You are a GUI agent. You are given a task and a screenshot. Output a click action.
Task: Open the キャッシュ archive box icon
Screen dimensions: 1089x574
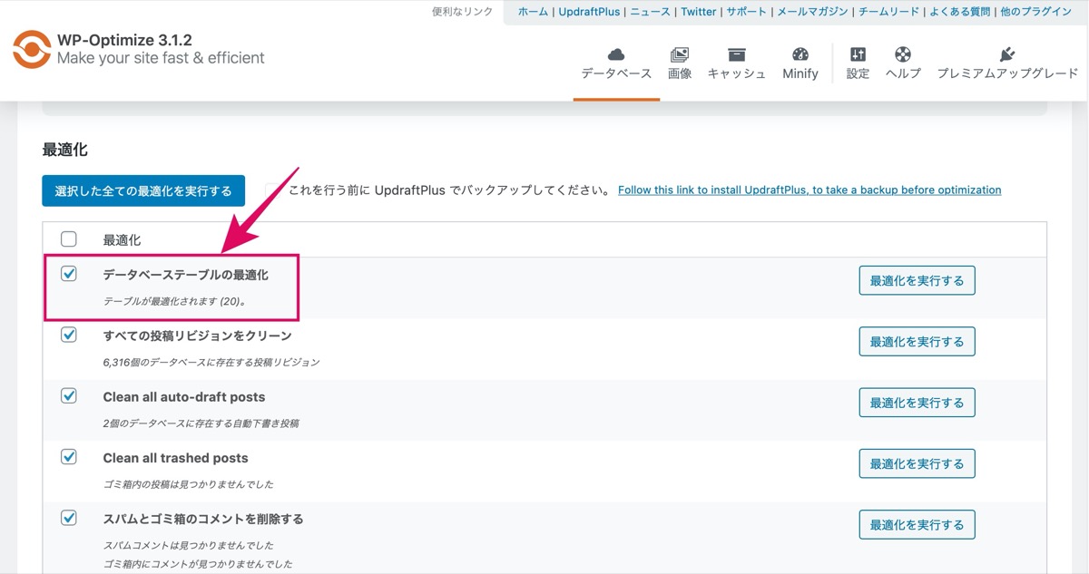737,54
